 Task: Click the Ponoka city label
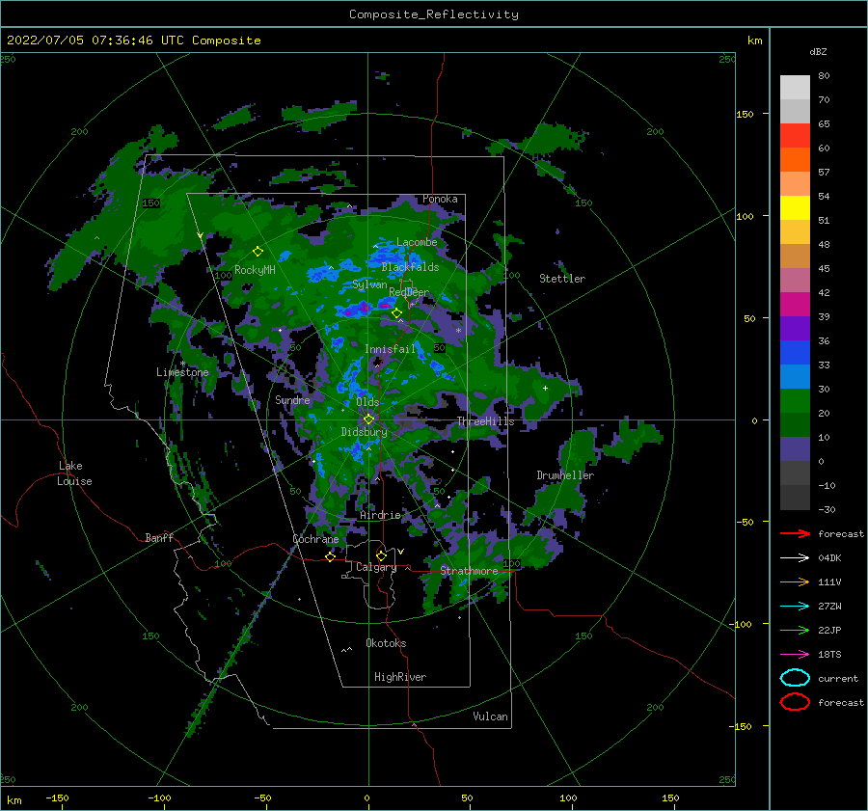coord(440,199)
